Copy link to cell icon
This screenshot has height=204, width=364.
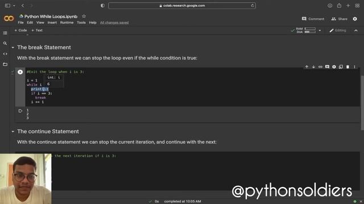[x=320, y=67]
